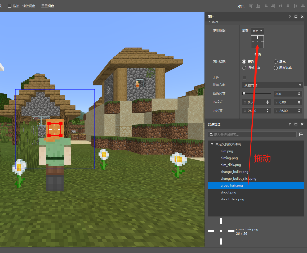
Task: Click the align horizontal centers icon
Action: pyautogui.click(x=288, y=6)
